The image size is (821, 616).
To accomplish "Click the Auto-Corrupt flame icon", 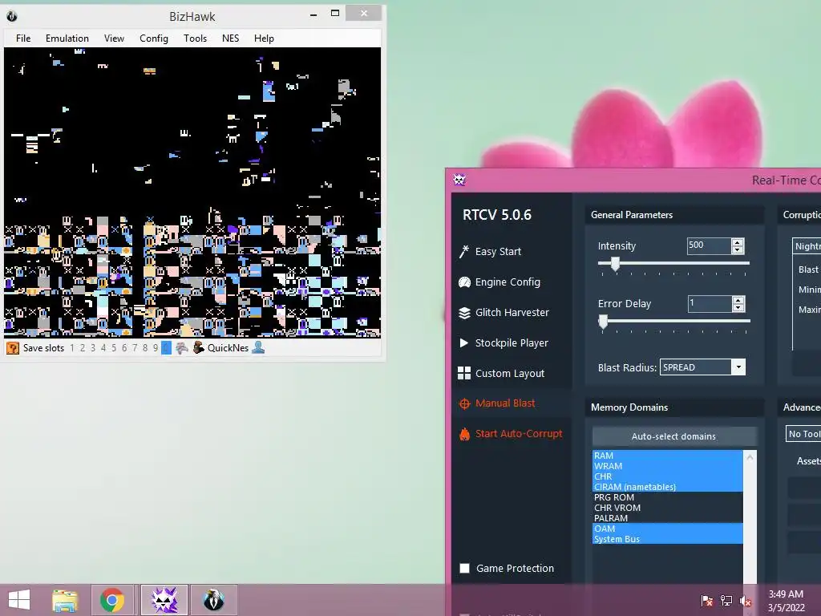I will pyautogui.click(x=464, y=434).
